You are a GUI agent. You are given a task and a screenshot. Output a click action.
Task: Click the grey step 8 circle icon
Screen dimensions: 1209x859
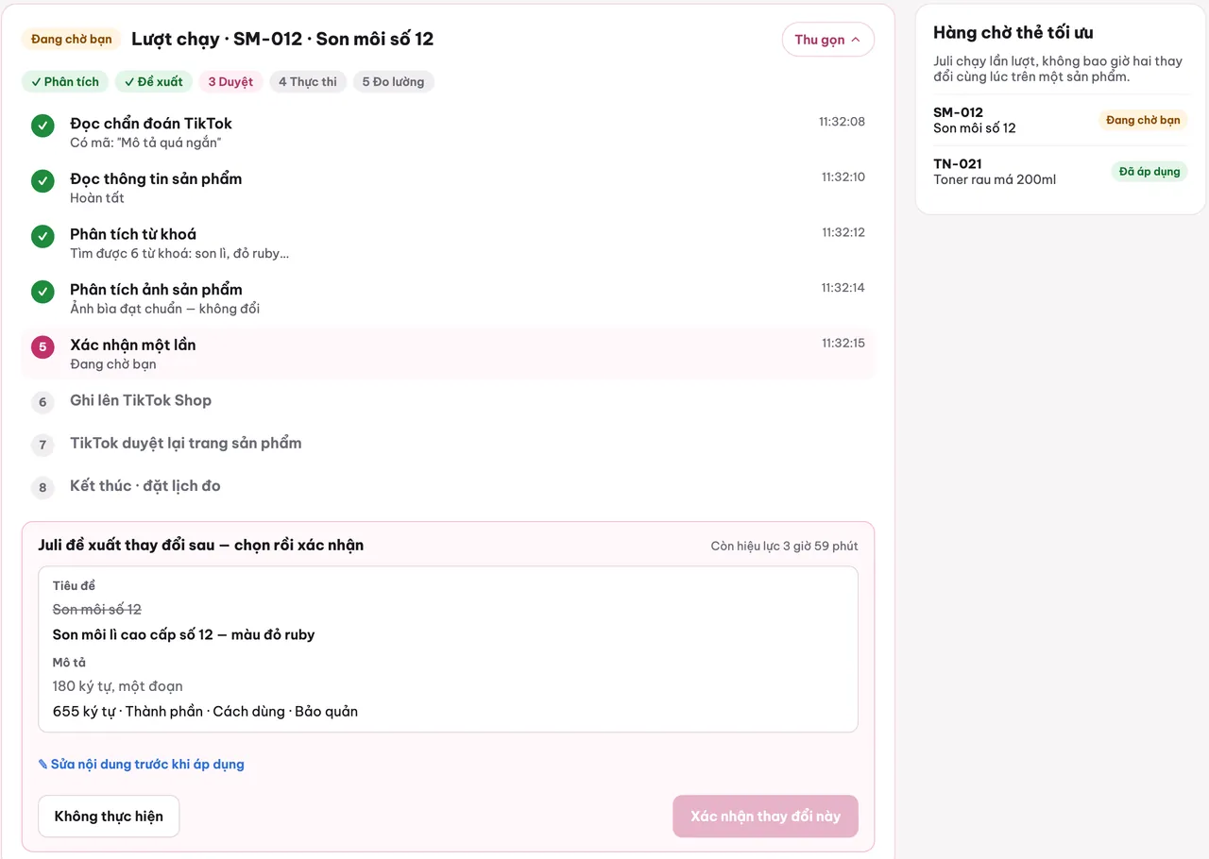pos(43,488)
